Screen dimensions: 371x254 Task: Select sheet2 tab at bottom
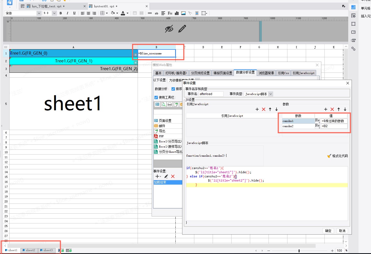pos(29,250)
